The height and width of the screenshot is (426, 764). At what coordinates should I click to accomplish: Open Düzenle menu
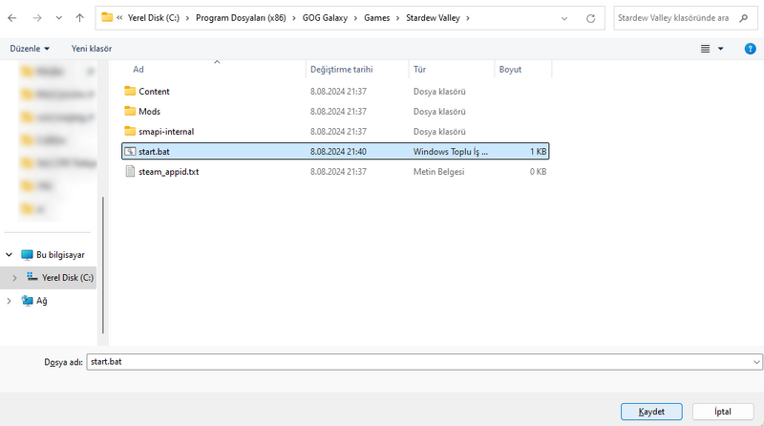[30, 49]
